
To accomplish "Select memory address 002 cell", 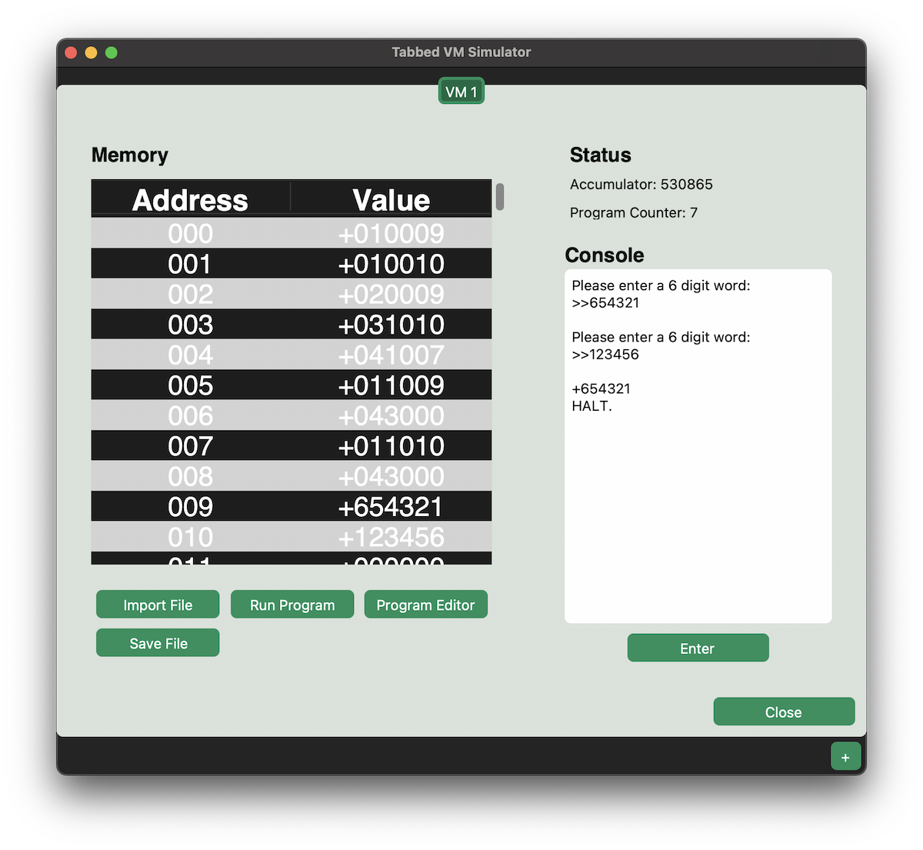I will [x=191, y=294].
